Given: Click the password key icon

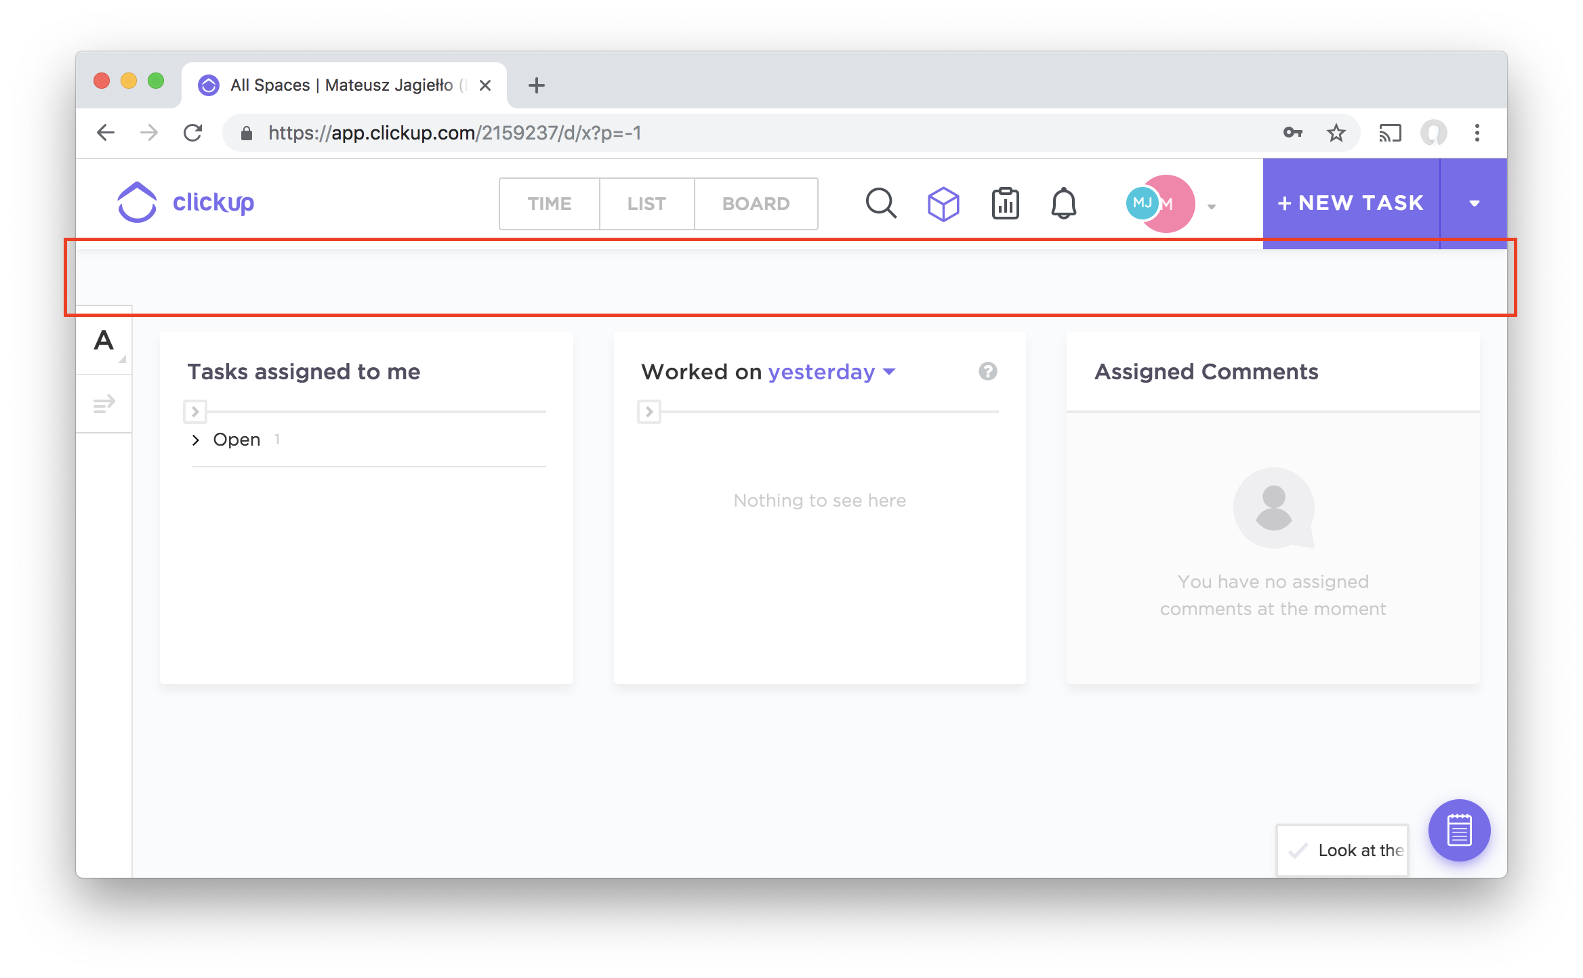Looking at the screenshot, I should [1293, 133].
